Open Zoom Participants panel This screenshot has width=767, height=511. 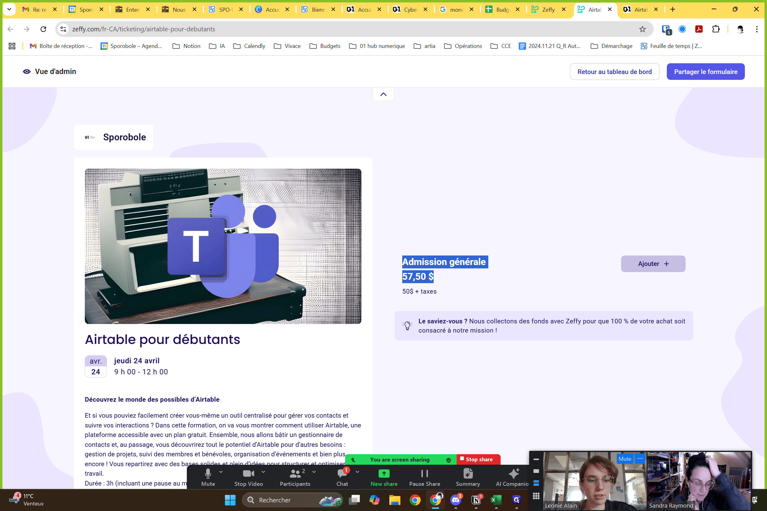coord(295,477)
